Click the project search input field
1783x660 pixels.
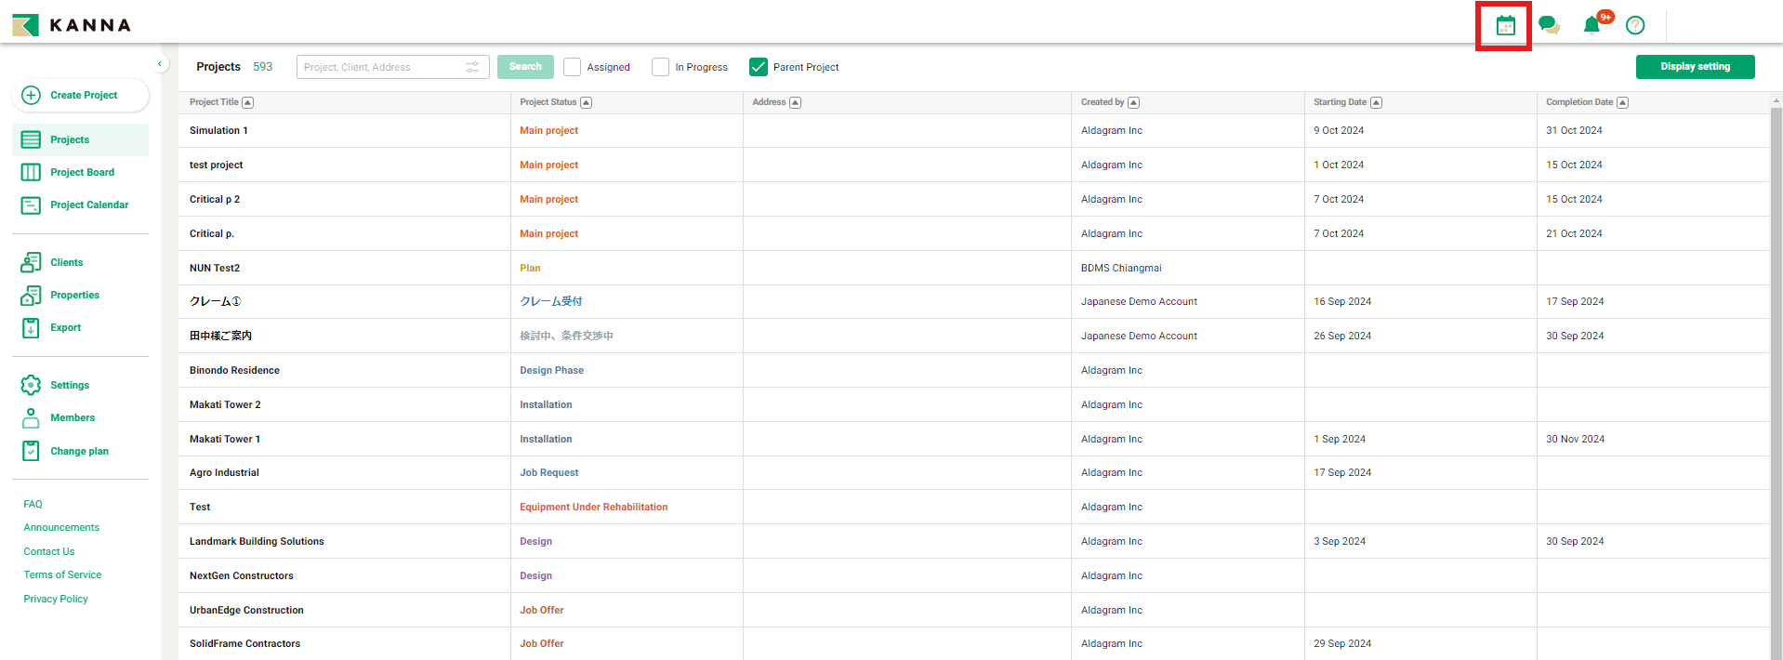tap(381, 67)
